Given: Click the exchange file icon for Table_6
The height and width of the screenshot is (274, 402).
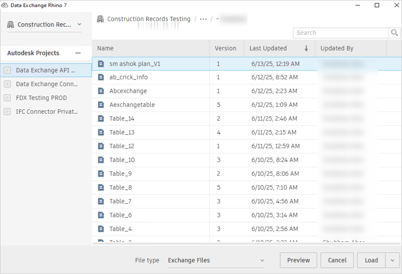Looking at the screenshot, I should (101, 215).
